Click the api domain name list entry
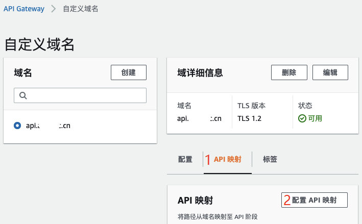 [x=48, y=126]
